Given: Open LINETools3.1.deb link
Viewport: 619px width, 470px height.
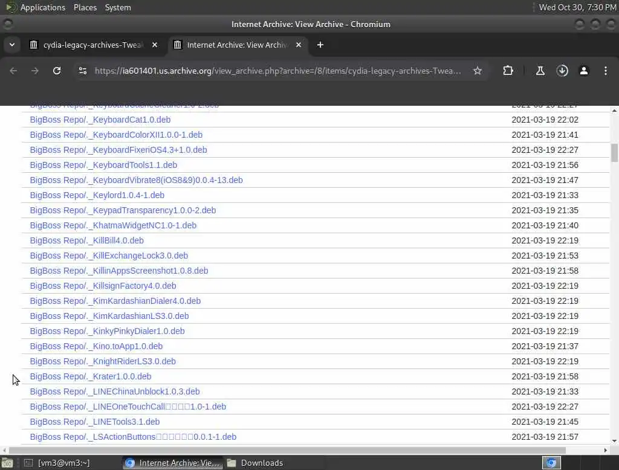Looking at the screenshot, I should 95,422.
